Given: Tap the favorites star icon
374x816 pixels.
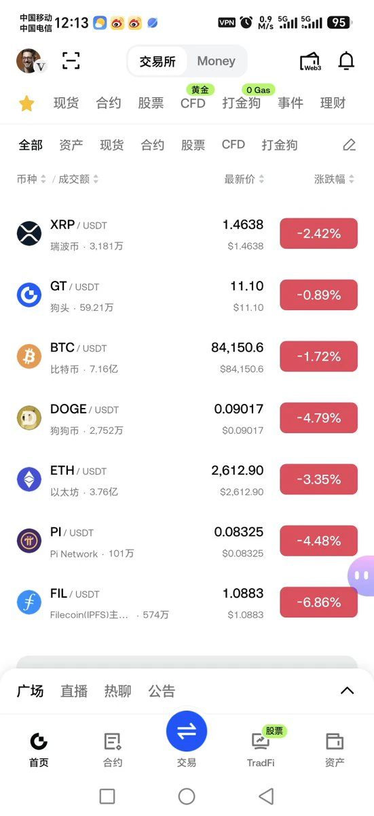Looking at the screenshot, I should 26,103.
